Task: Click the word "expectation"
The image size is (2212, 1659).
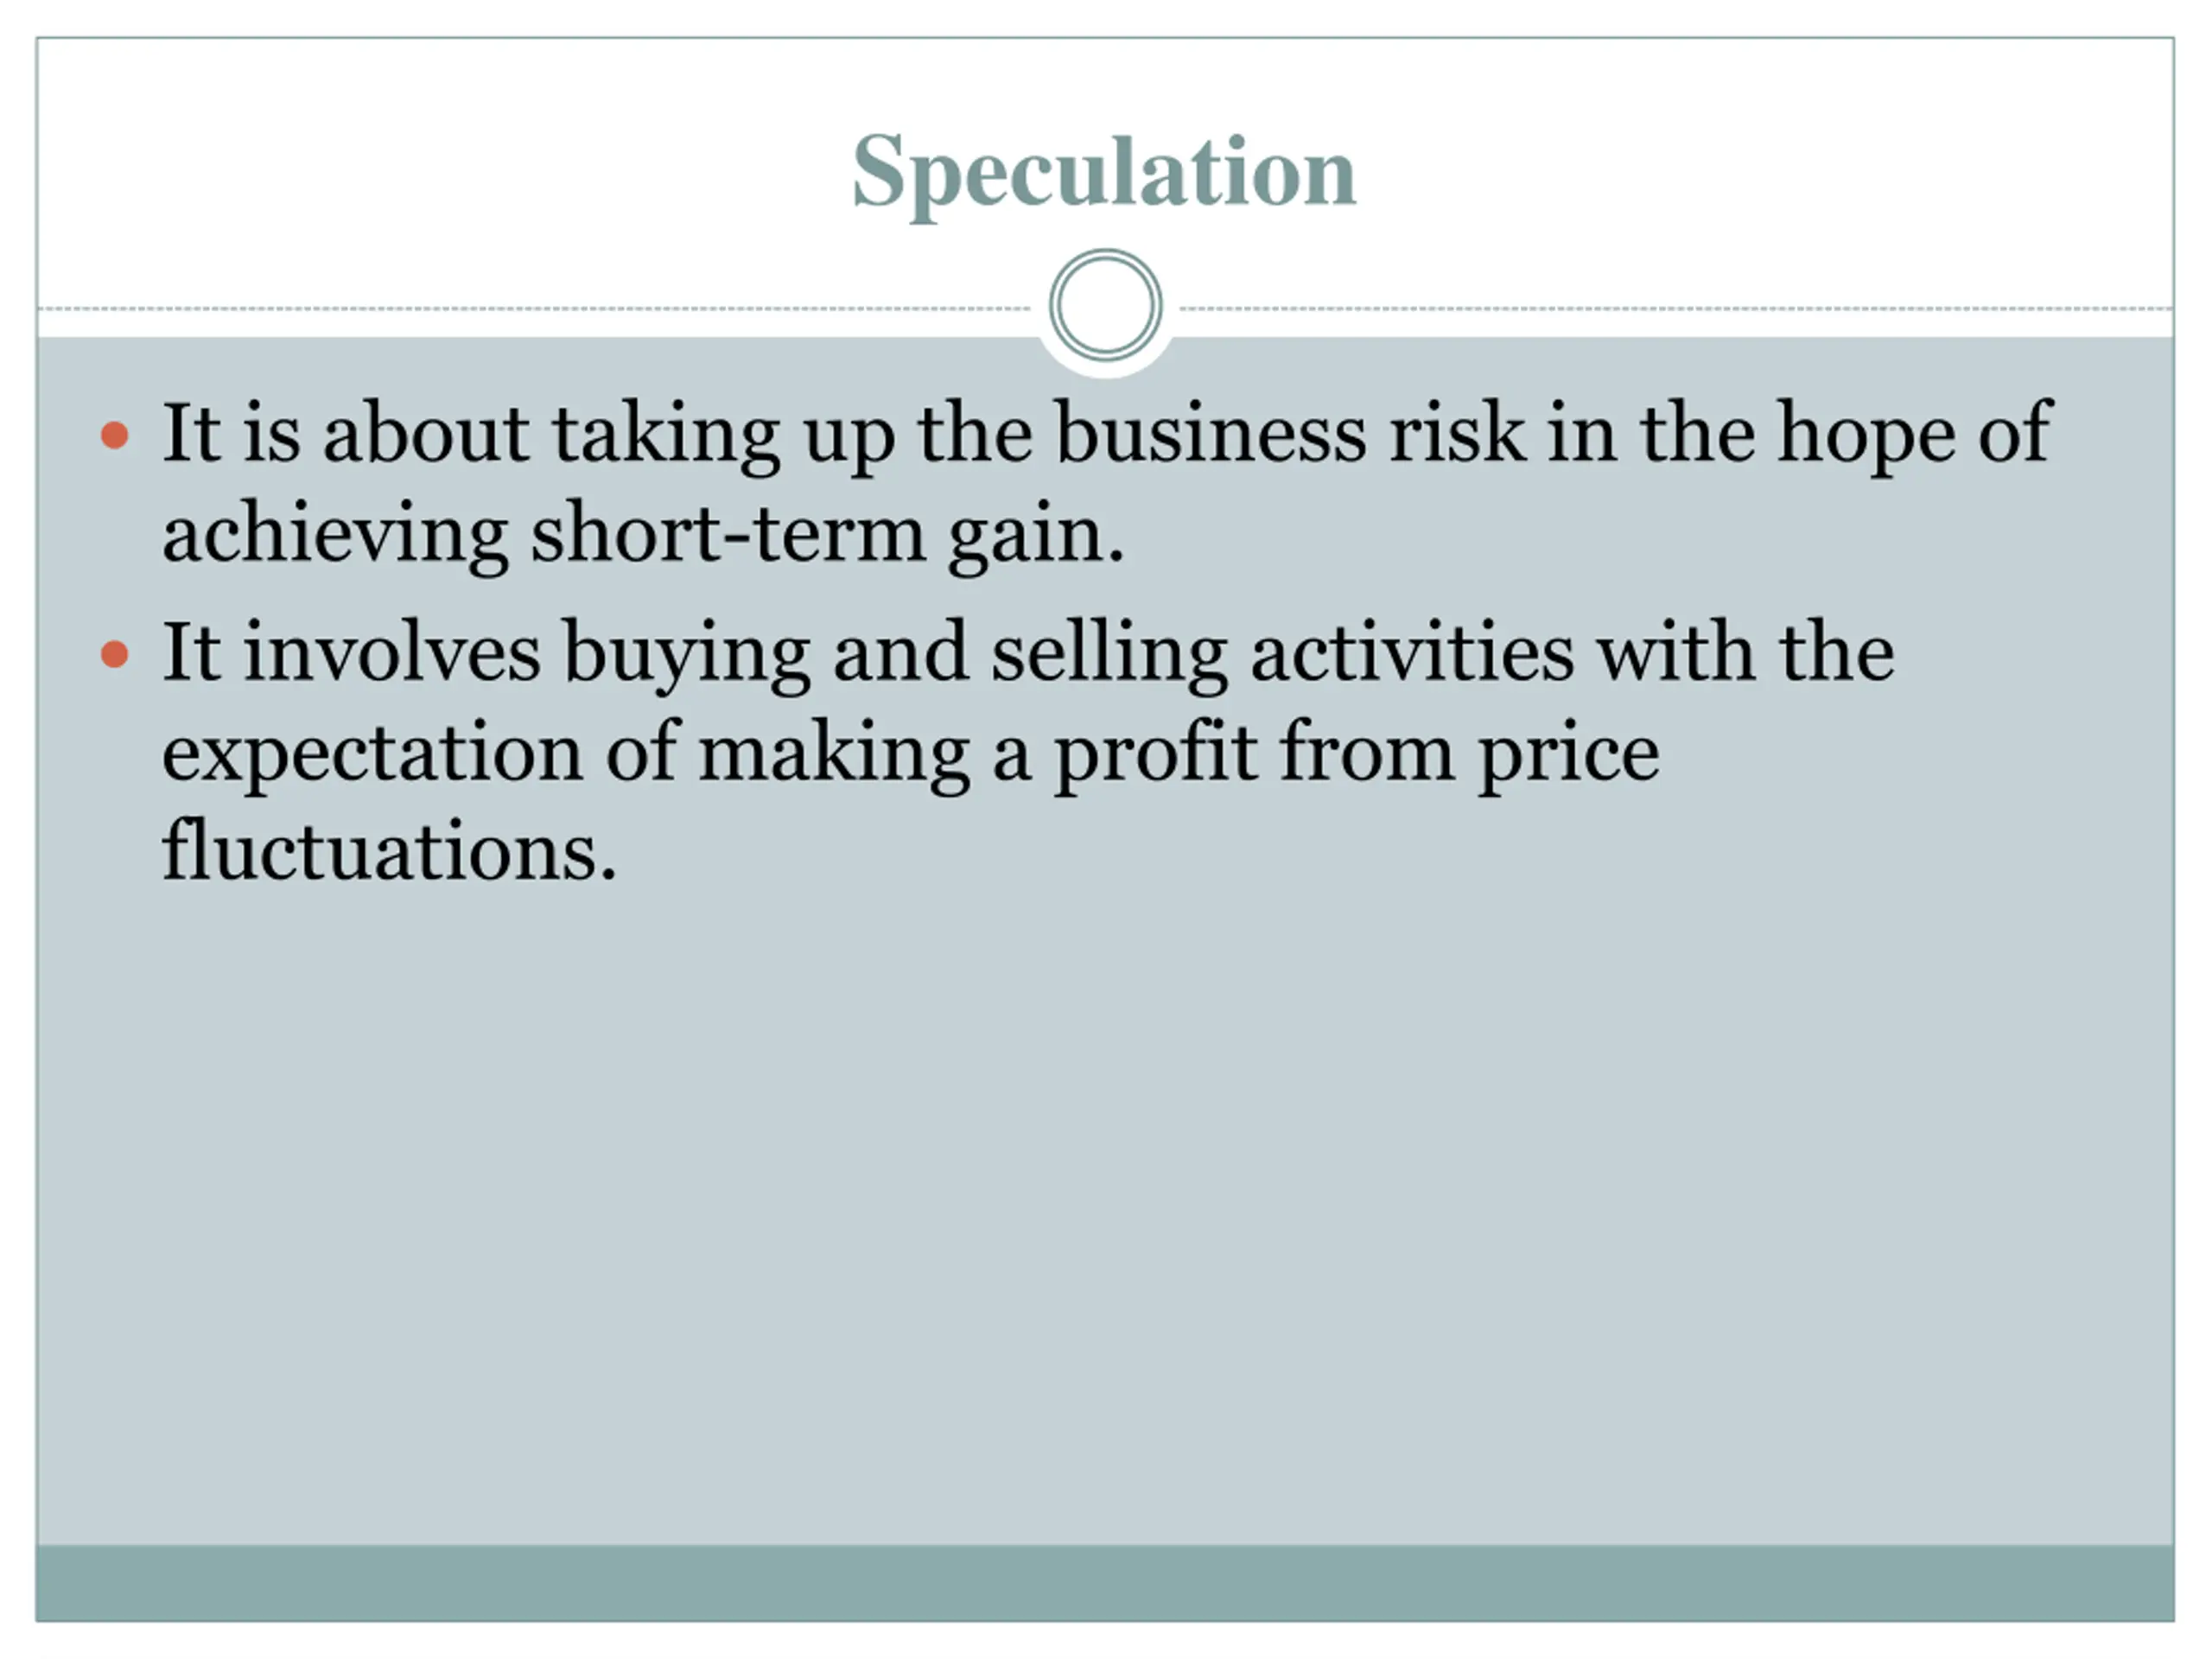Action: 372,755
